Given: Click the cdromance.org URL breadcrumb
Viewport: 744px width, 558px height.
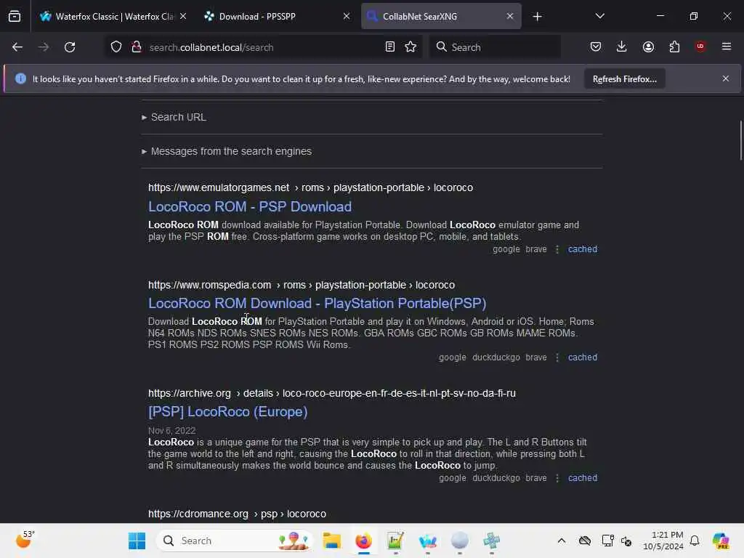Looking at the screenshot, I should (x=237, y=514).
